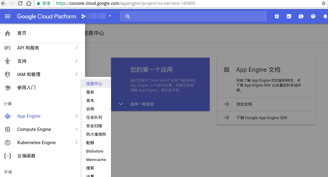Click the Kubernetes Engine hexagon icon

8,143
